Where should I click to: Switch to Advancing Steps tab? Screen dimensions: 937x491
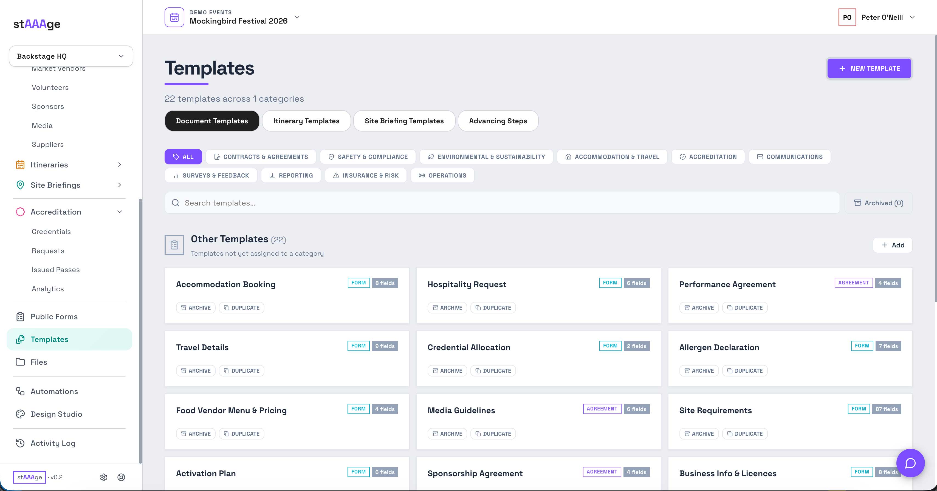pyautogui.click(x=498, y=121)
